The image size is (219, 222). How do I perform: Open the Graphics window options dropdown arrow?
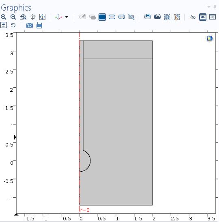click(x=209, y=7)
